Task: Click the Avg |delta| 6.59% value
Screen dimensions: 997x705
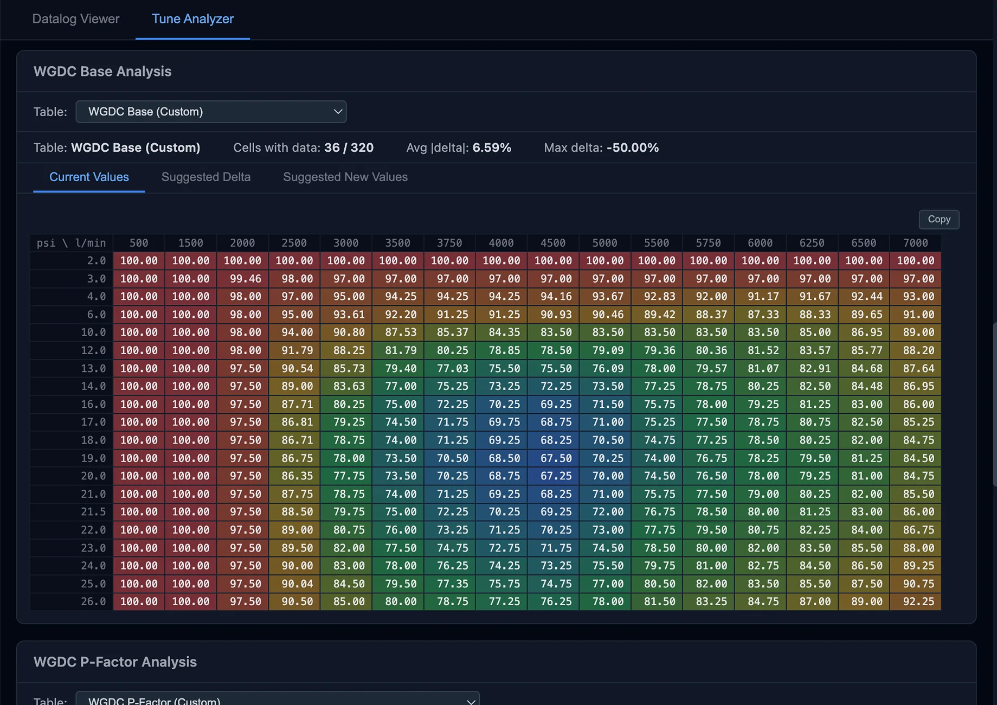Action: (x=492, y=148)
